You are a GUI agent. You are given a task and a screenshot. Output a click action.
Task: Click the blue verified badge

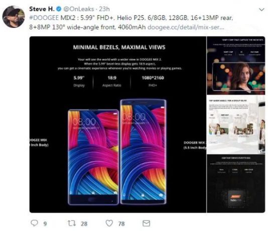point(59,9)
